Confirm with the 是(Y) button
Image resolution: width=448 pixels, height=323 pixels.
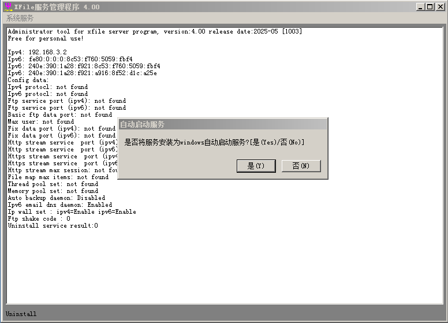[256, 166]
